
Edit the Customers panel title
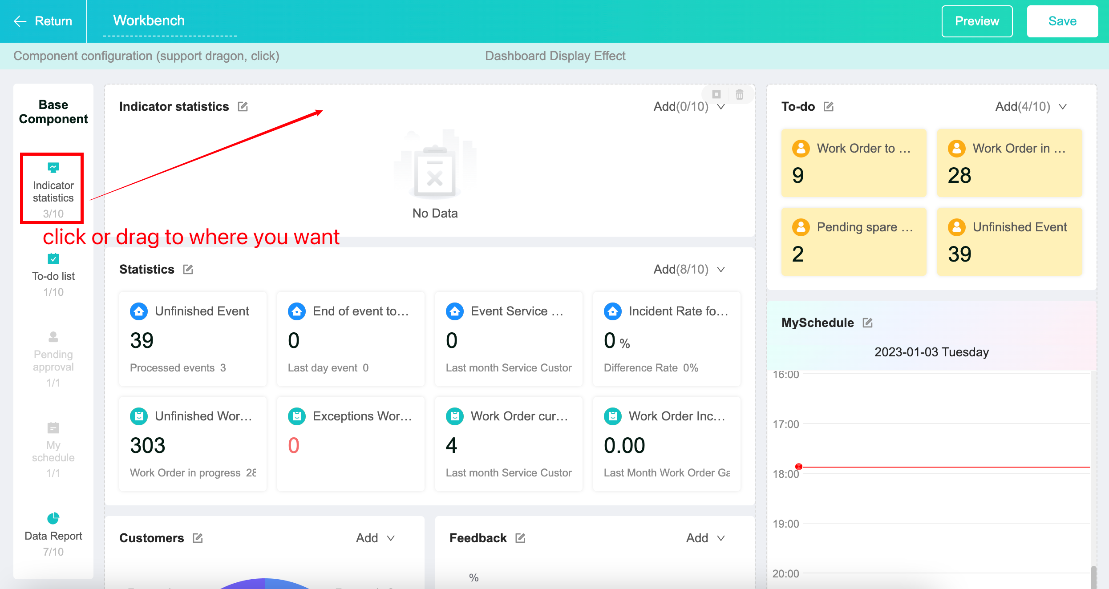click(x=198, y=538)
